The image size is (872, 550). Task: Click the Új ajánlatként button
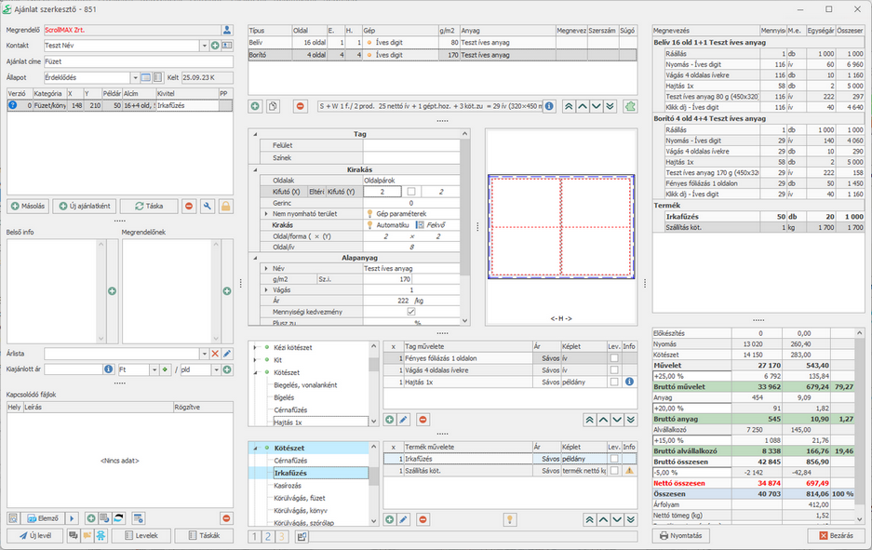(x=85, y=206)
